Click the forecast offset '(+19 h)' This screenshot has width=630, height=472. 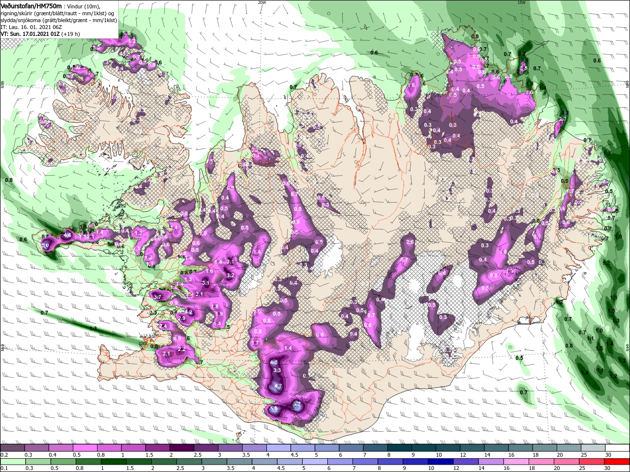pyautogui.click(x=71, y=34)
